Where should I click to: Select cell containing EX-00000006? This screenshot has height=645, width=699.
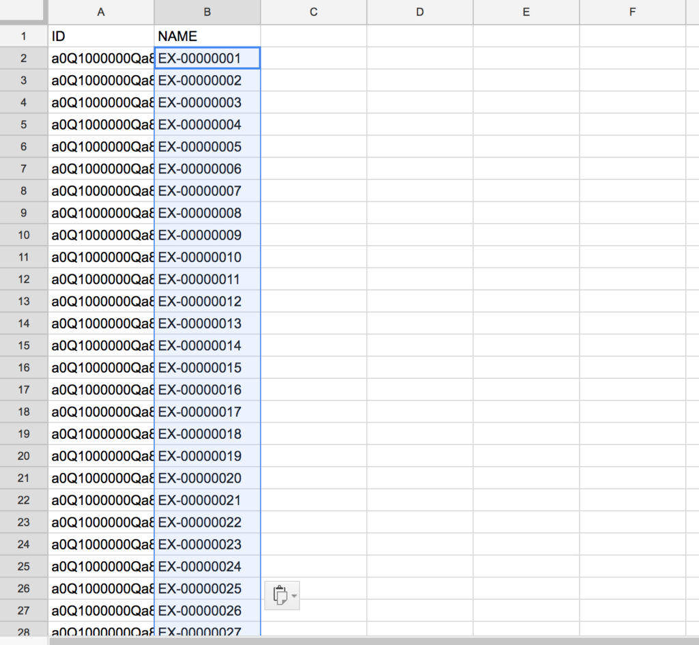click(x=208, y=169)
